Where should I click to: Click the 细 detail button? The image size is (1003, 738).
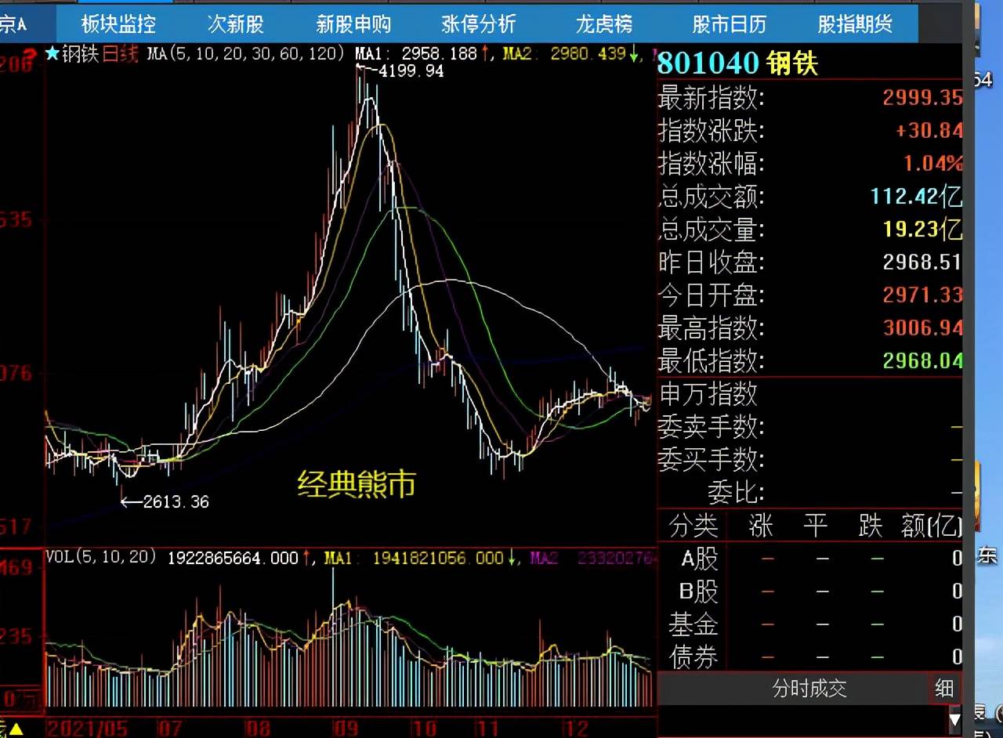click(944, 689)
